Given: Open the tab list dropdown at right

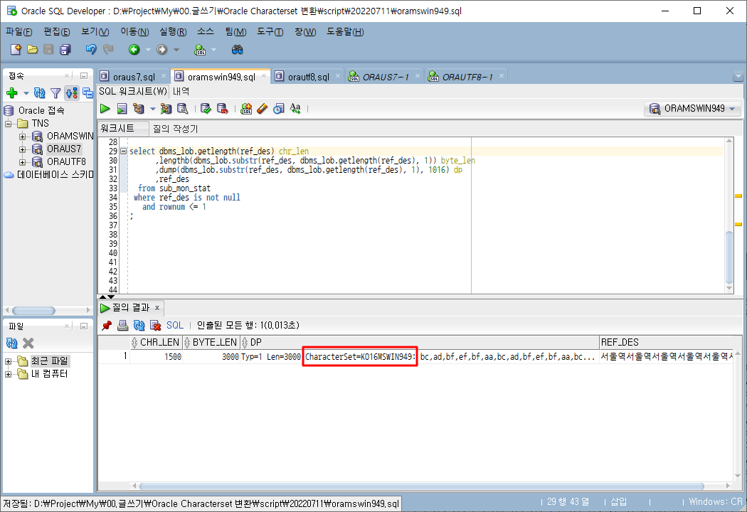Looking at the screenshot, I should [738, 76].
